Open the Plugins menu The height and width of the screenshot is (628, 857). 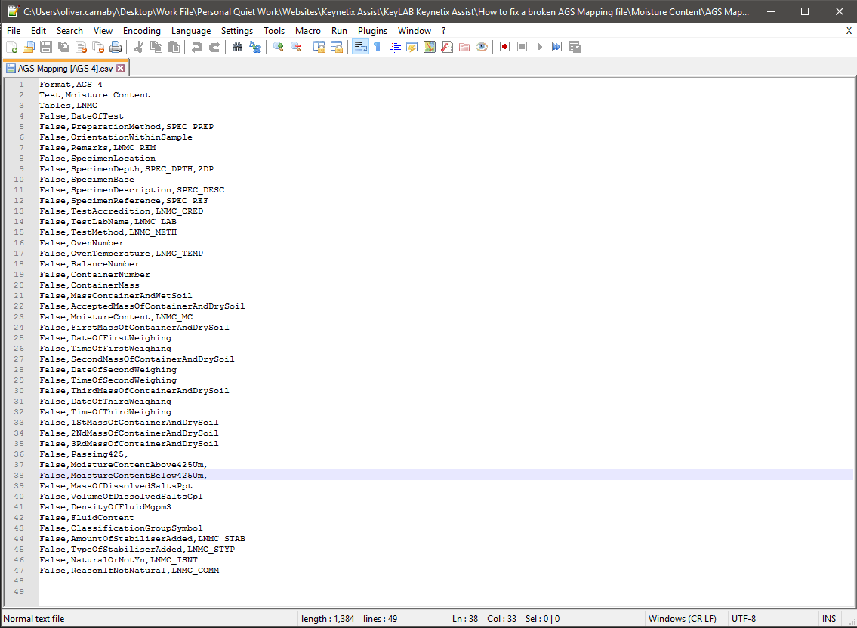(372, 31)
